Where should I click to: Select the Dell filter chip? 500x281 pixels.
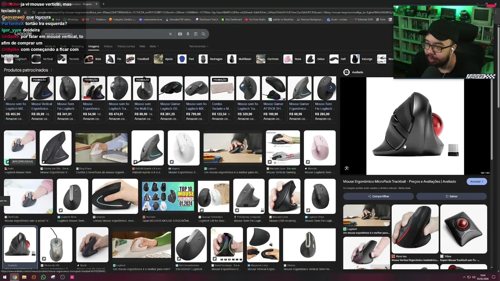click(x=338, y=59)
